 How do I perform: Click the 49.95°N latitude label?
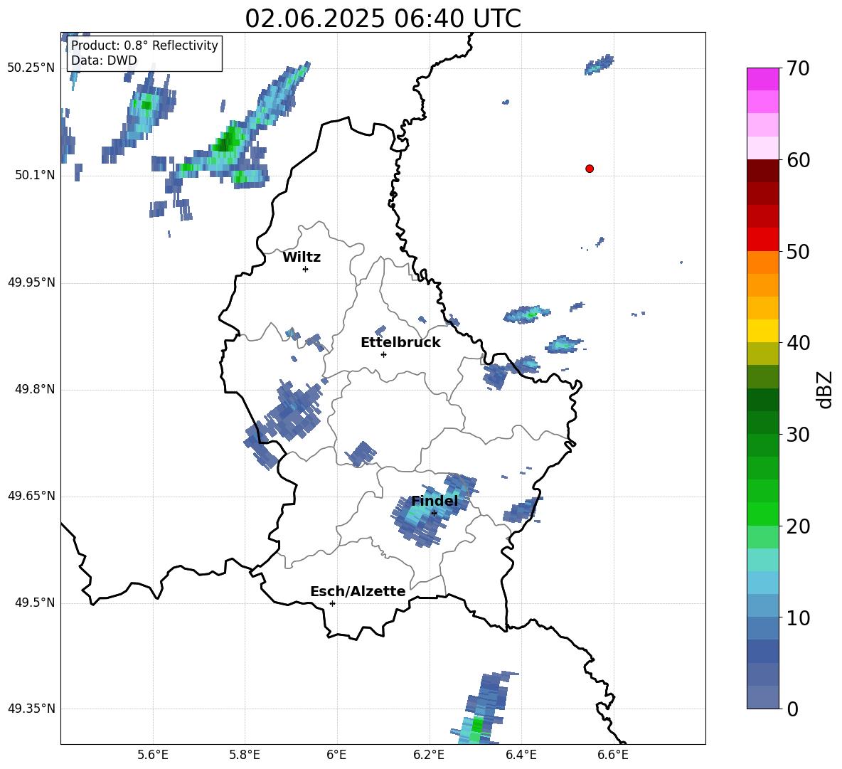pyautogui.click(x=31, y=282)
